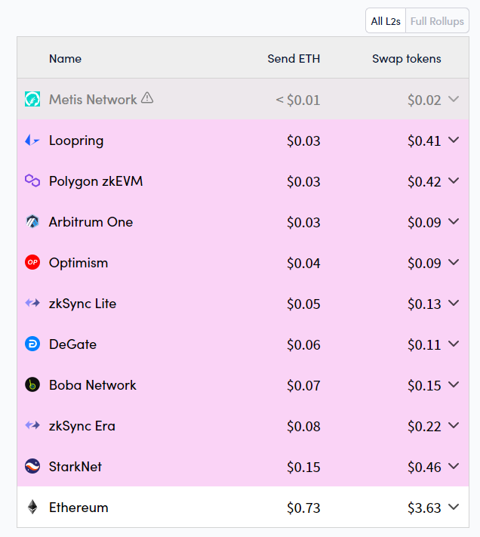
Task: Click the DeGate logo icon
Action: (32, 344)
